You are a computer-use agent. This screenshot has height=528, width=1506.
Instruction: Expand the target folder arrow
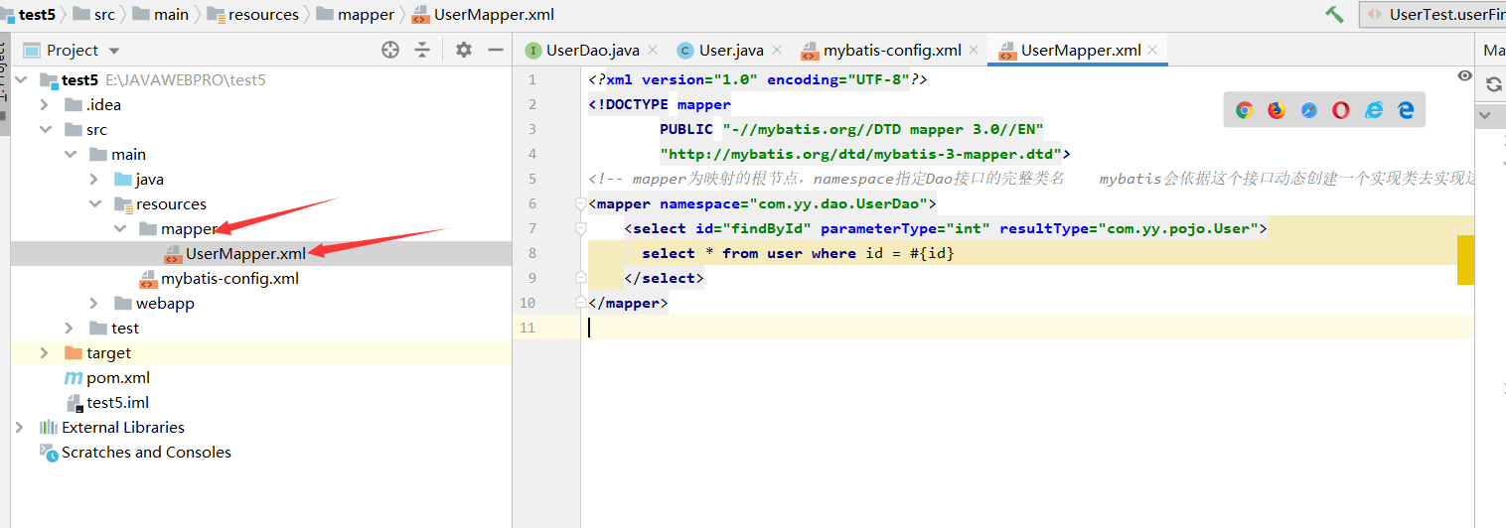(45, 353)
